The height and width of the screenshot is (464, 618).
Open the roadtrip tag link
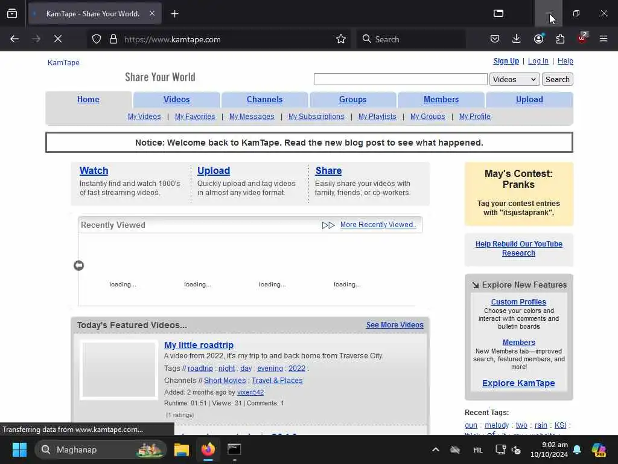200,368
